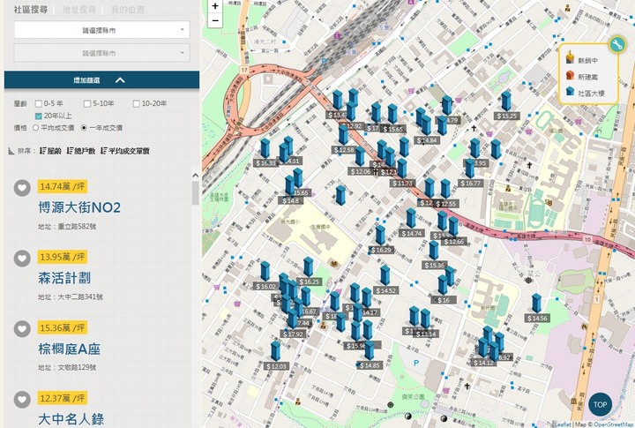Select 一年成交價 price radio
The width and height of the screenshot is (635, 428).
tap(84, 128)
